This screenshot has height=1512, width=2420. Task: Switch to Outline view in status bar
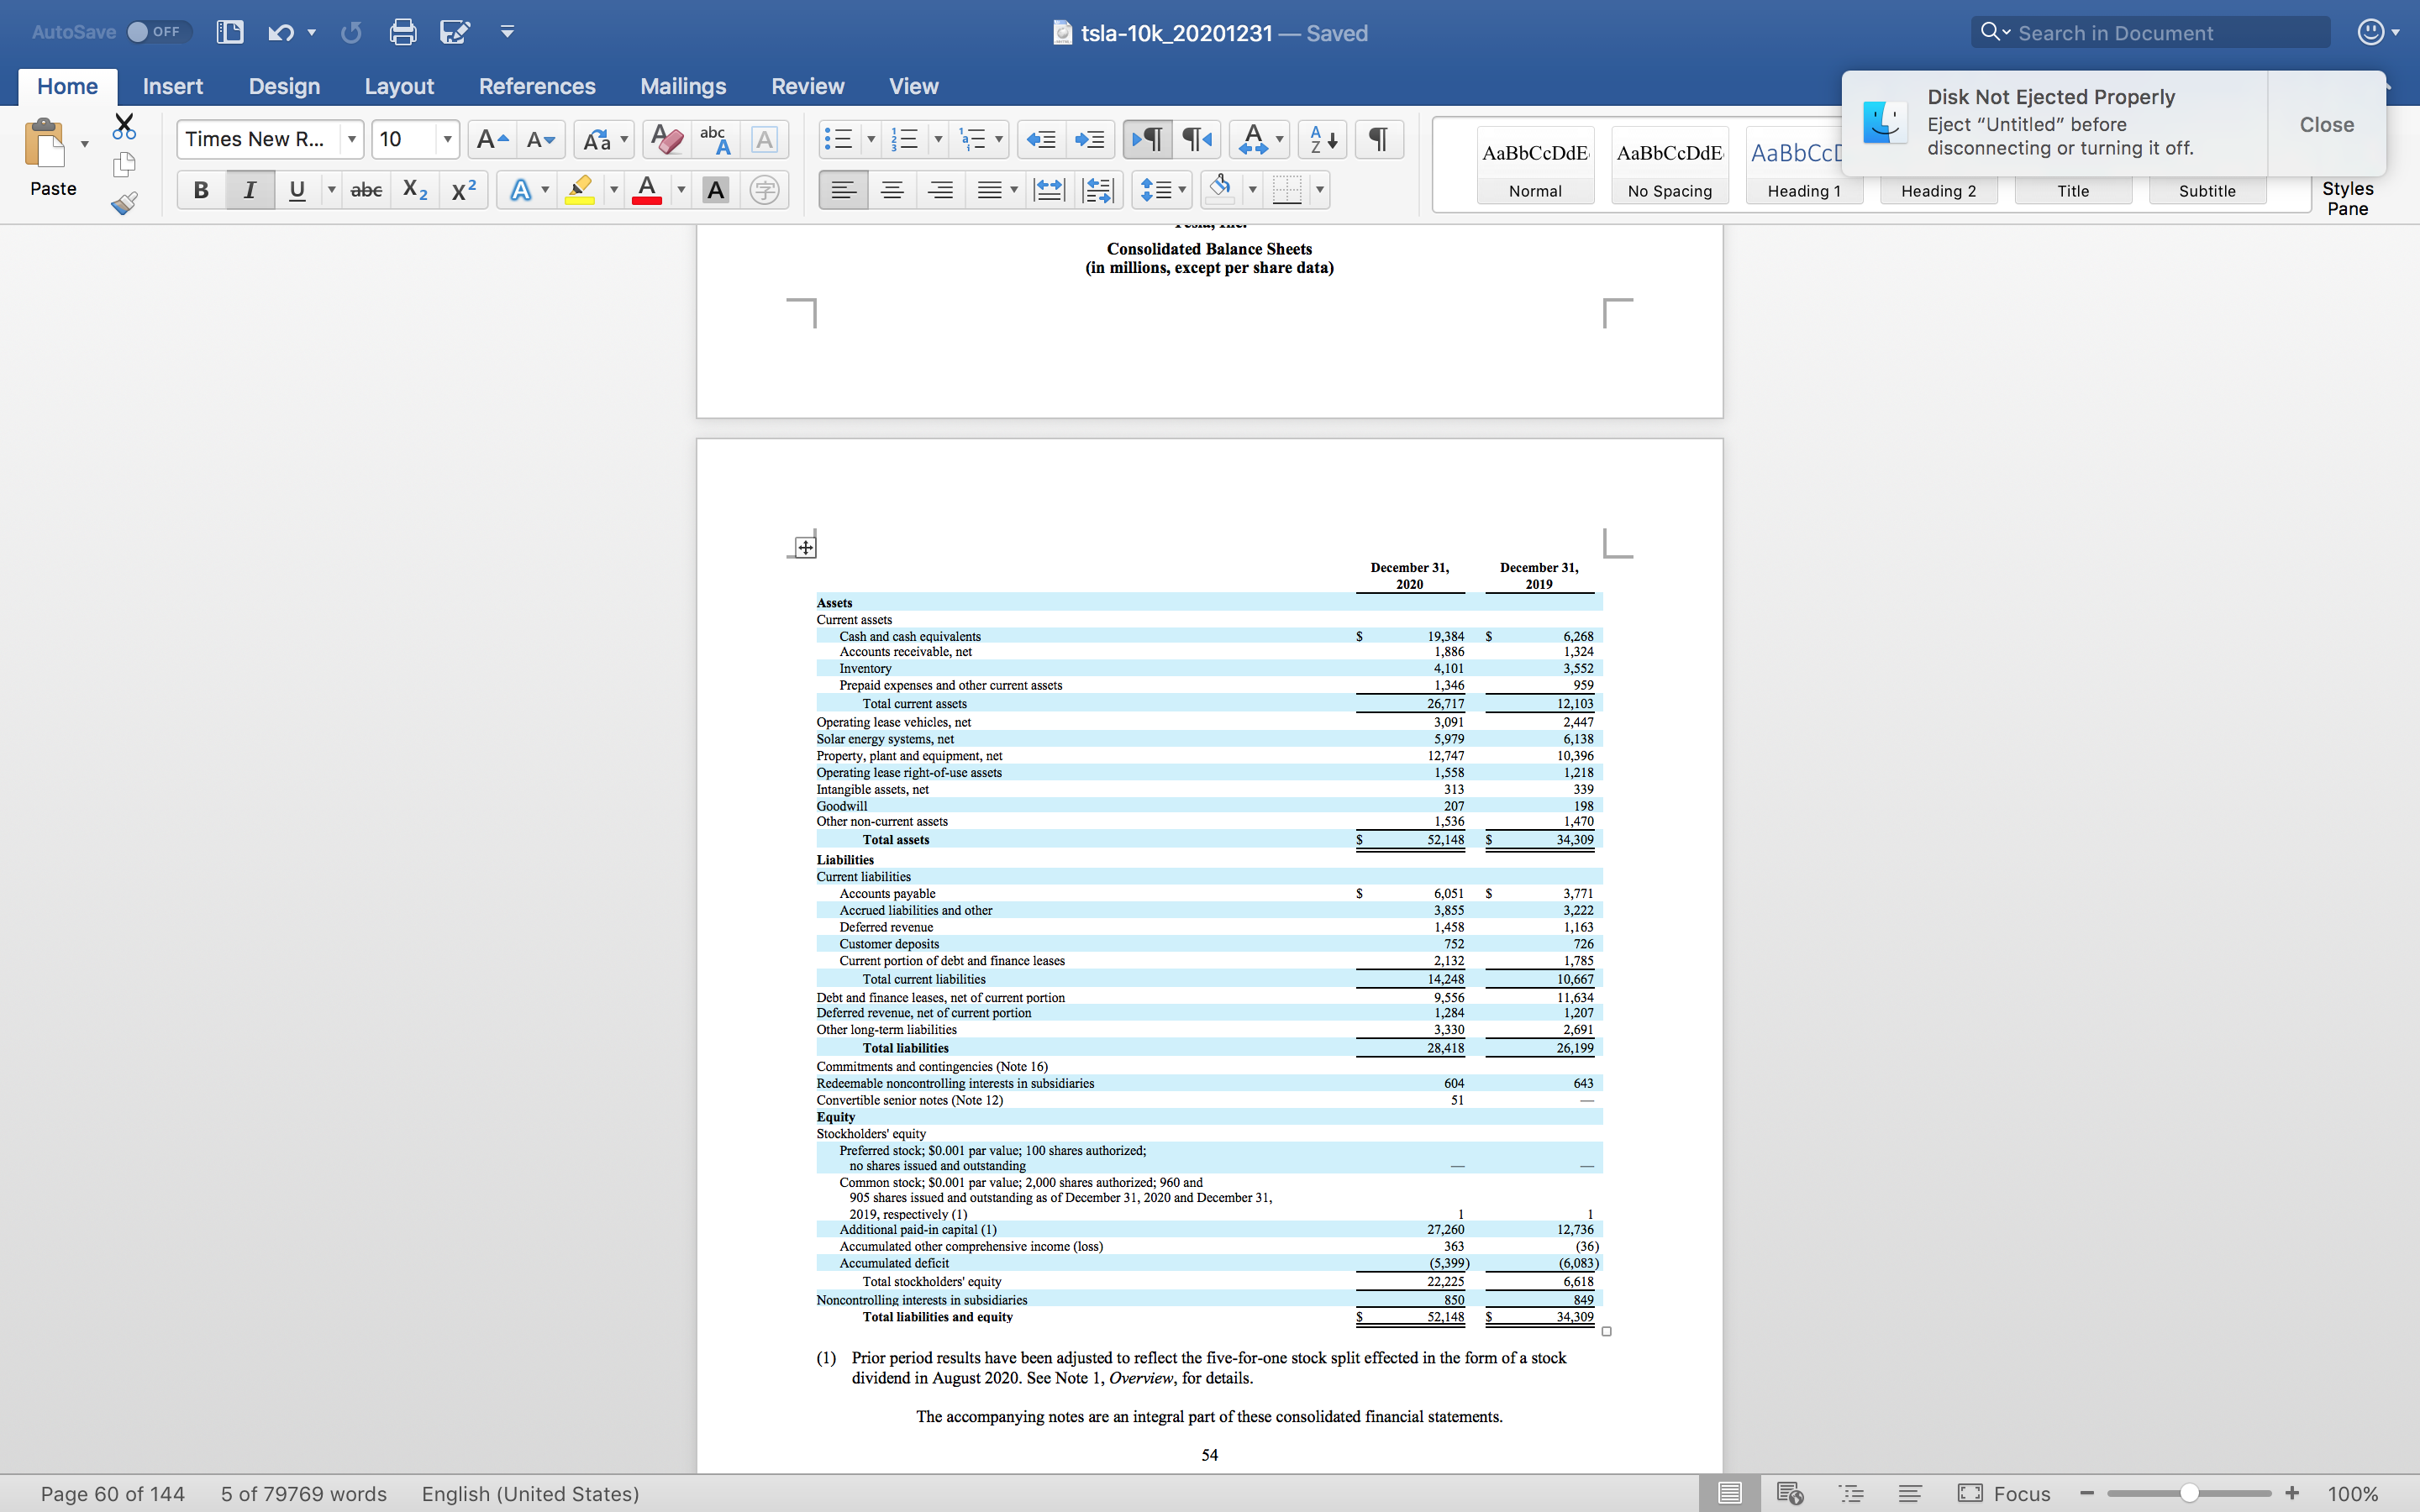[x=1851, y=1493]
